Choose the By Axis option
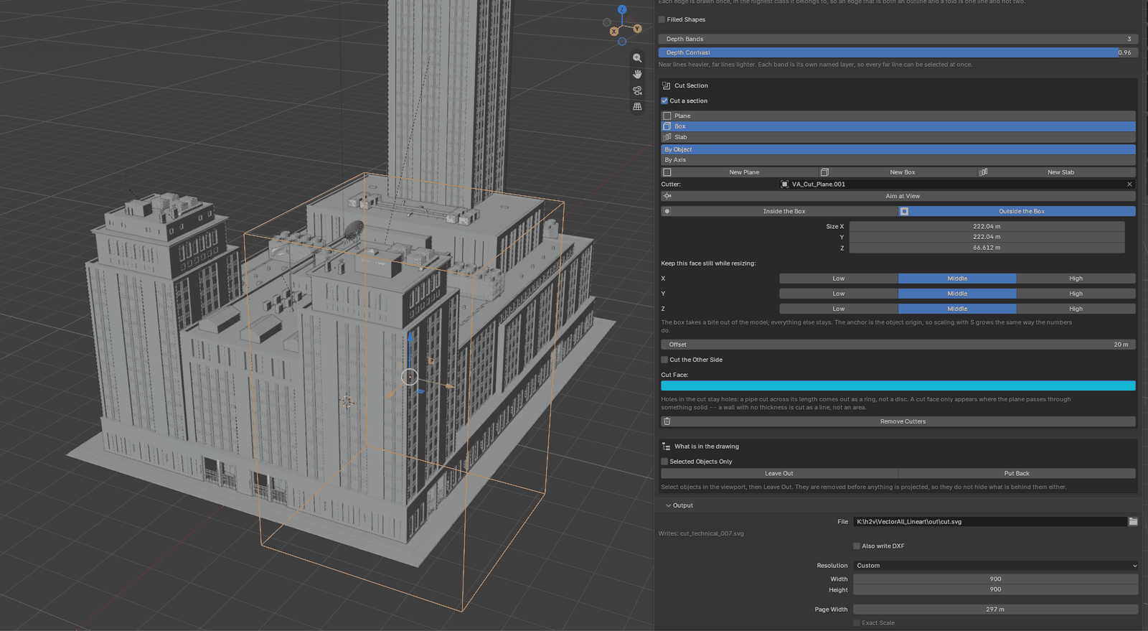Viewport: 1148px width, 631px height. point(898,160)
